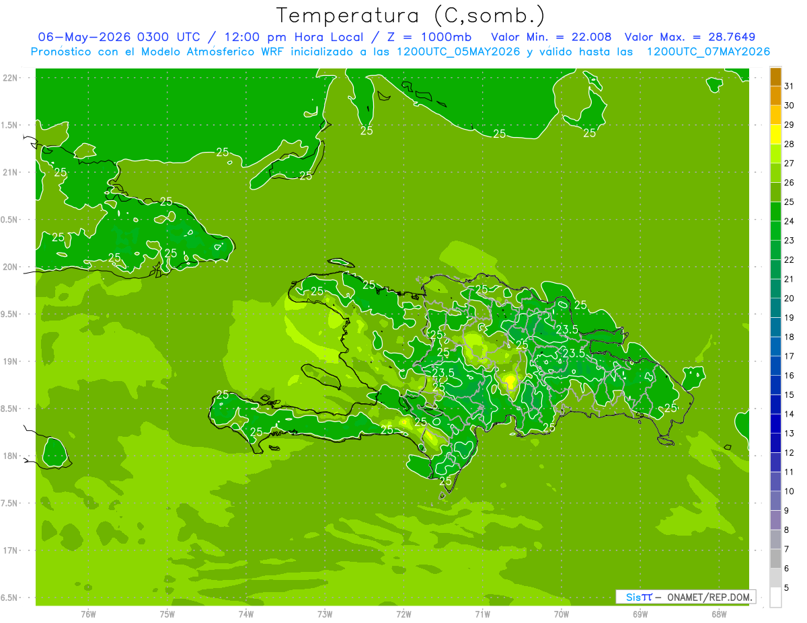Select the gray 7 legend swatch
807x623 pixels.
pos(775,540)
